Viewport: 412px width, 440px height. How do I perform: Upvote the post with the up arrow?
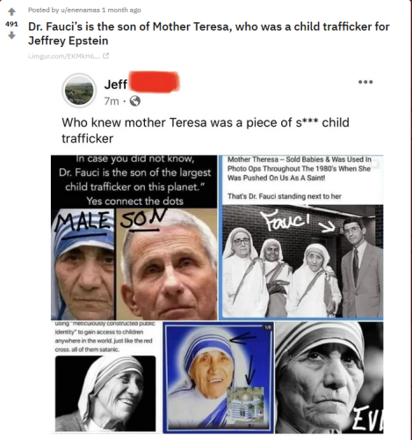pos(11,11)
